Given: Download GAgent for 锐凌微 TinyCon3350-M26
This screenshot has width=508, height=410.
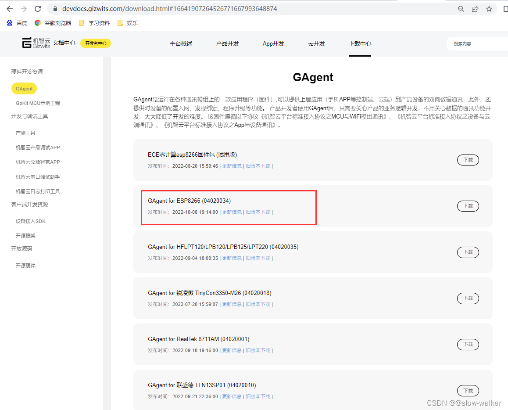Looking at the screenshot, I should tap(468, 298).
